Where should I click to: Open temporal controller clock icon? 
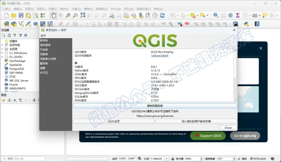pyautogui.click(x=155, y=16)
